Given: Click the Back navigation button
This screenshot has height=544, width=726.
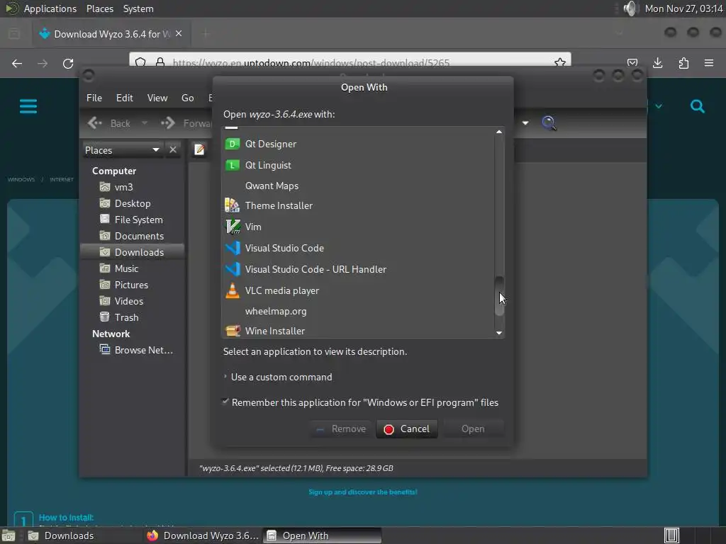Looking at the screenshot, I should (x=109, y=123).
